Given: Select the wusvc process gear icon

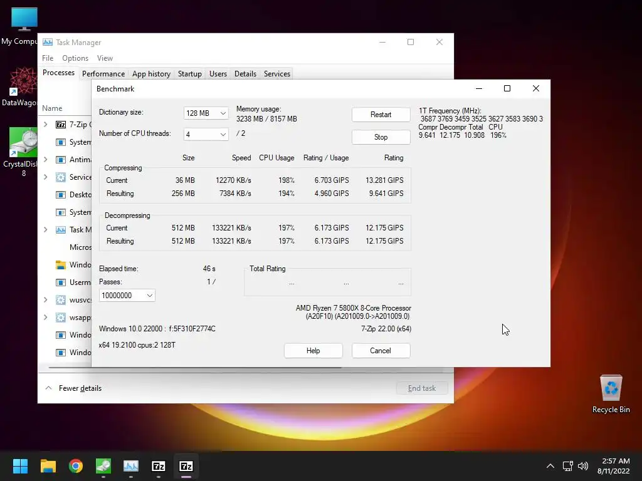Looking at the screenshot, I should pos(61,300).
